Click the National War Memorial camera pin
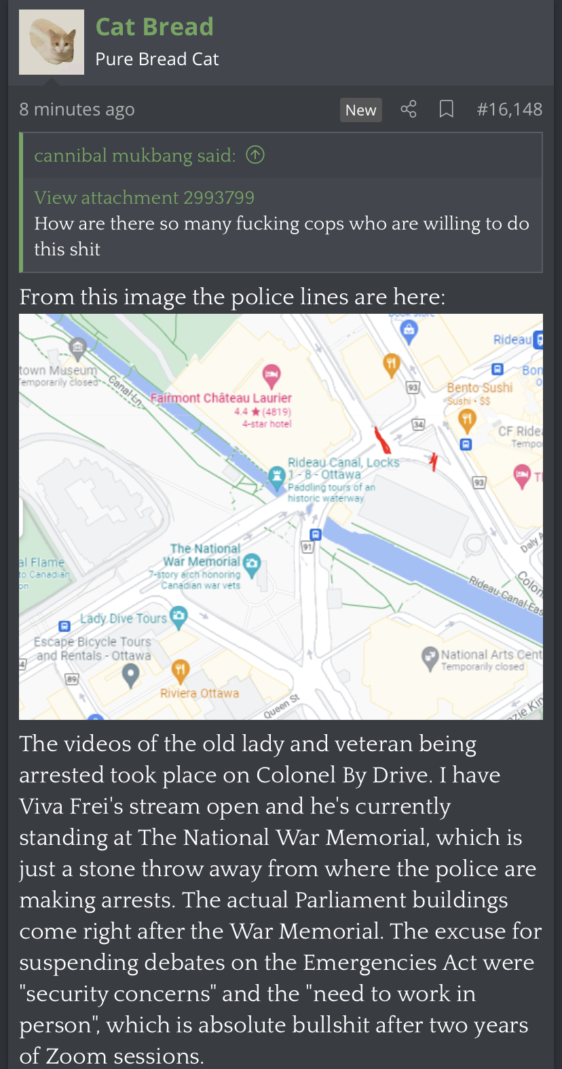562x1069 pixels. (x=252, y=565)
